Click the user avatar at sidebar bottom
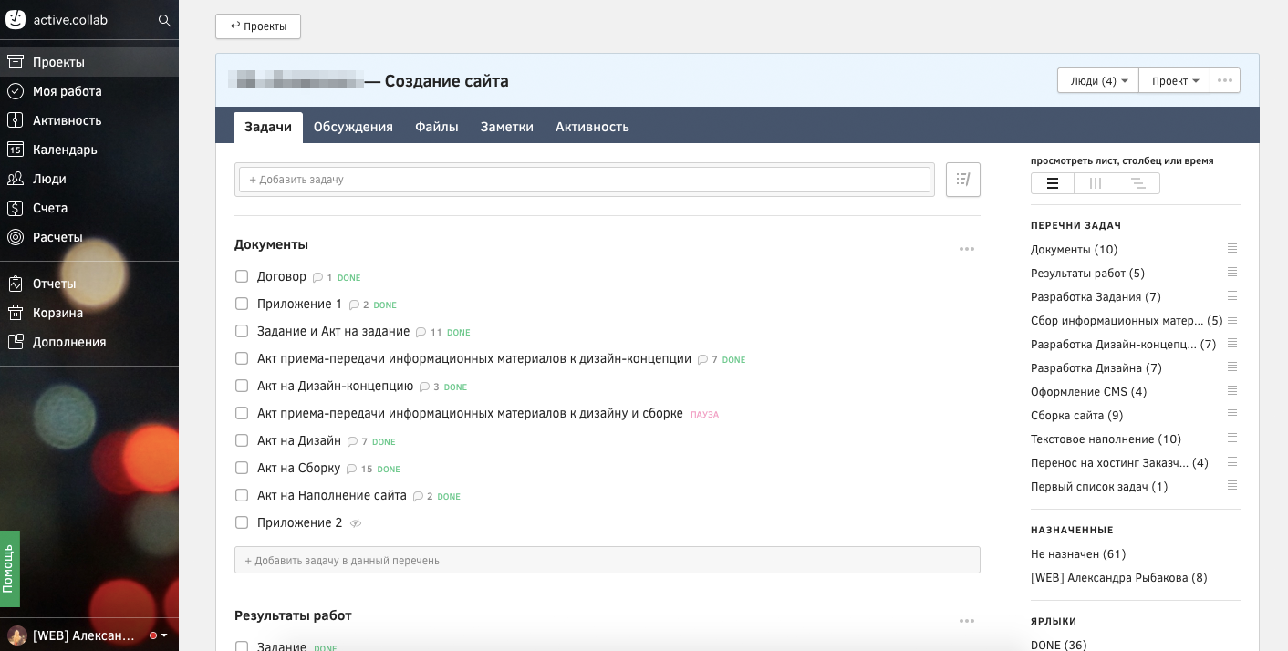Screen dimensions: 1288x651 pyautogui.click(x=16, y=635)
